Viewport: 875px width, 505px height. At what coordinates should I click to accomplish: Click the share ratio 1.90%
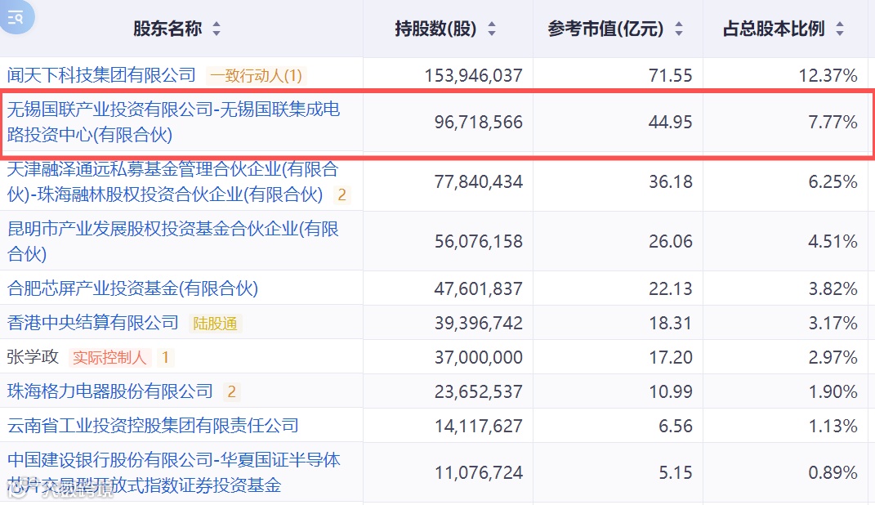(x=833, y=391)
